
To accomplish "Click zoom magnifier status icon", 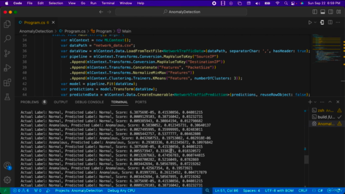I will click(x=207, y=191).
